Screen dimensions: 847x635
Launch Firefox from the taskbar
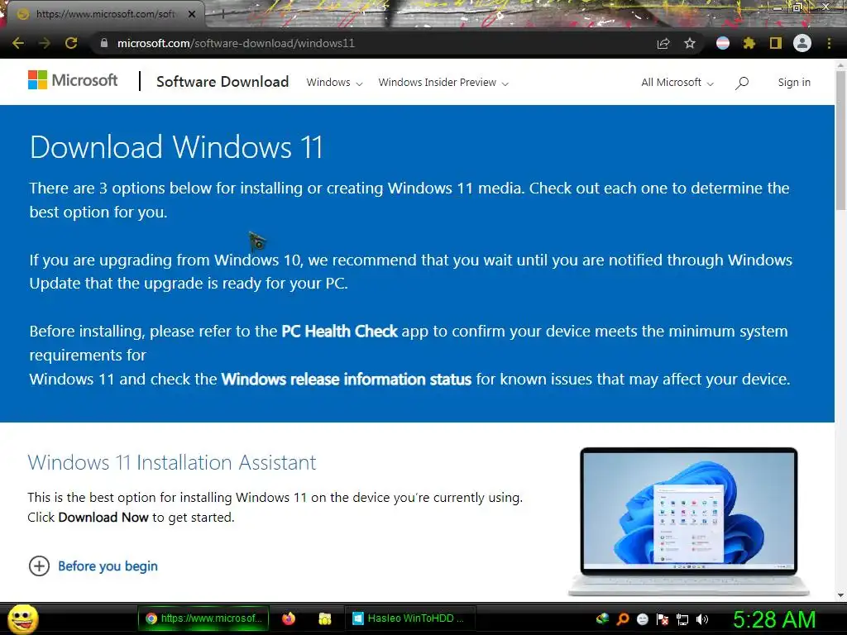289,618
